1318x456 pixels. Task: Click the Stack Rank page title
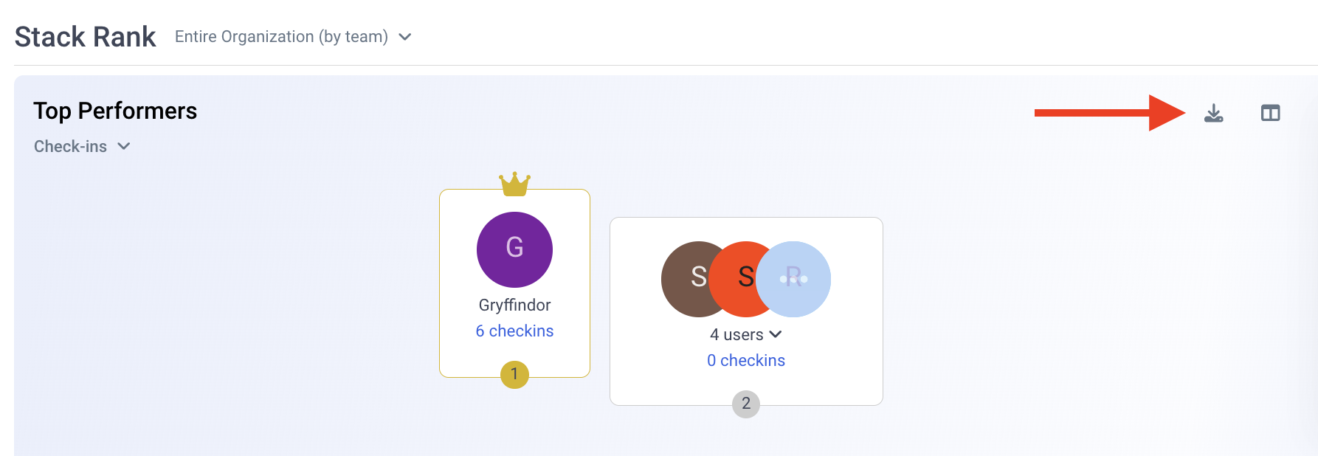86,37
